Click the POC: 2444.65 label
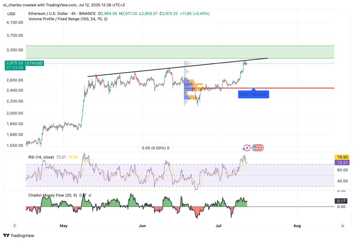354x241 pixels. (x=253, y=94)
